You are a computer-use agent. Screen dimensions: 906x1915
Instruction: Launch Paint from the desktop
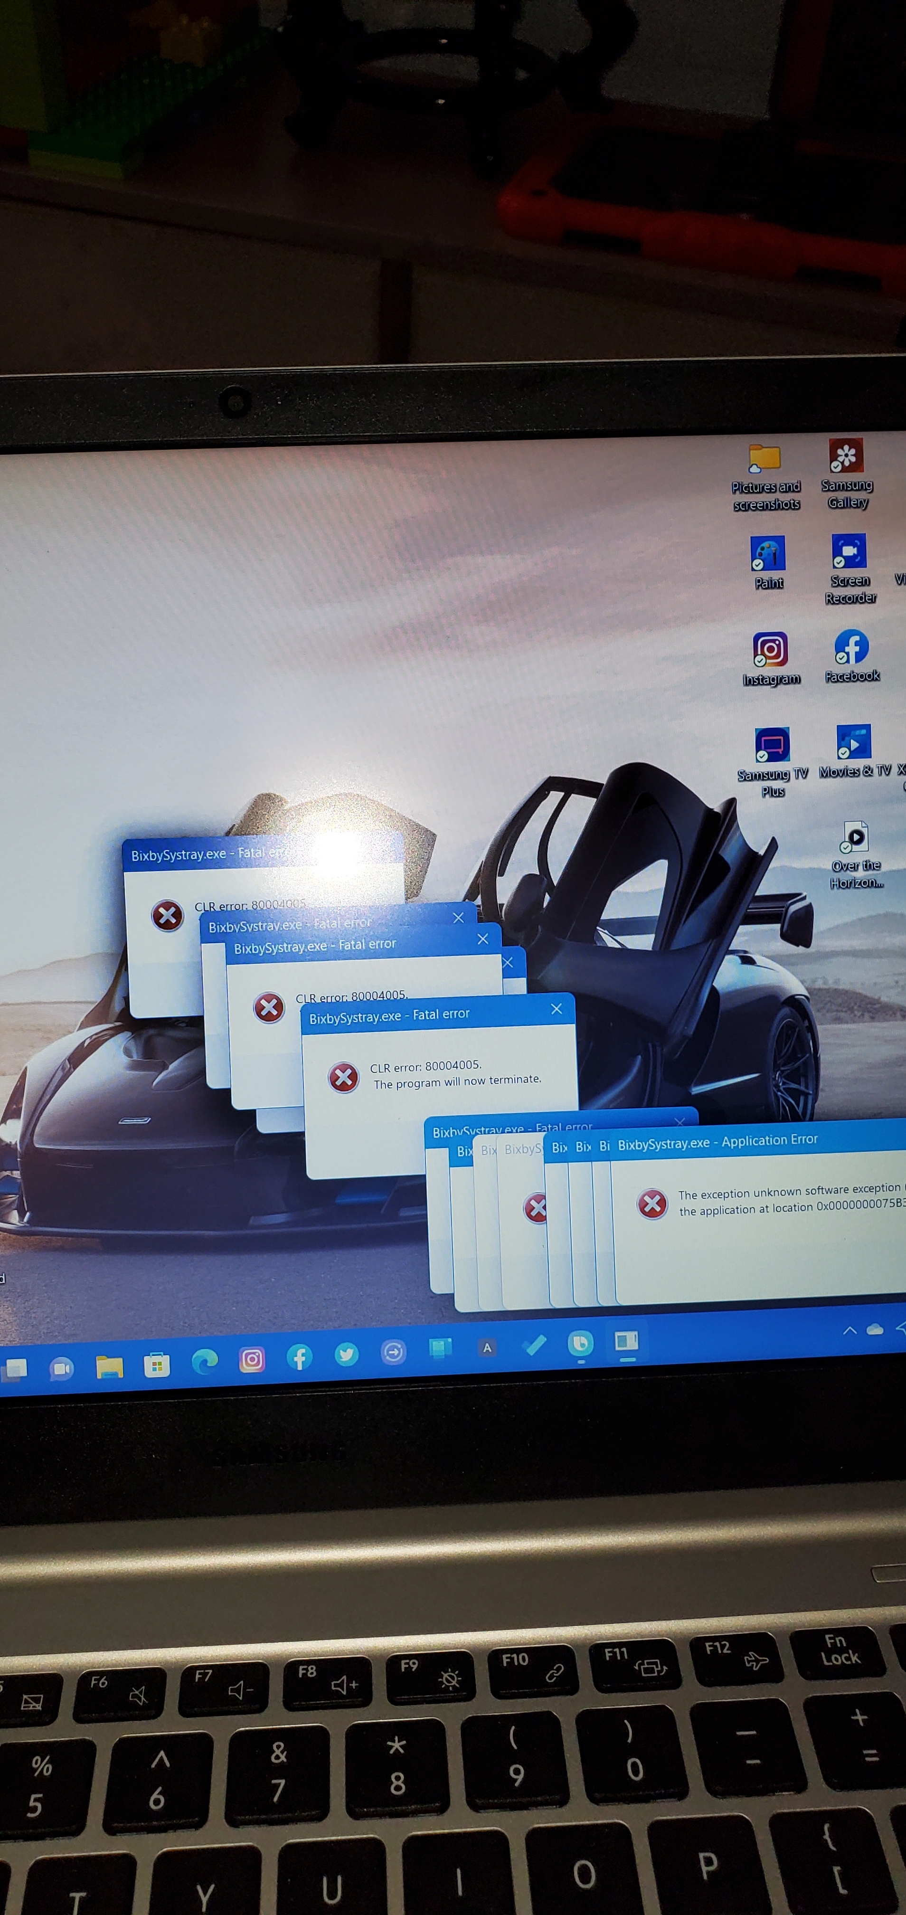(x=768, y=563)
